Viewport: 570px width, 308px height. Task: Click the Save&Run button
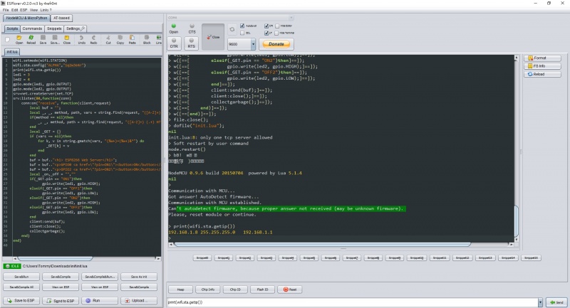(21, 277)
